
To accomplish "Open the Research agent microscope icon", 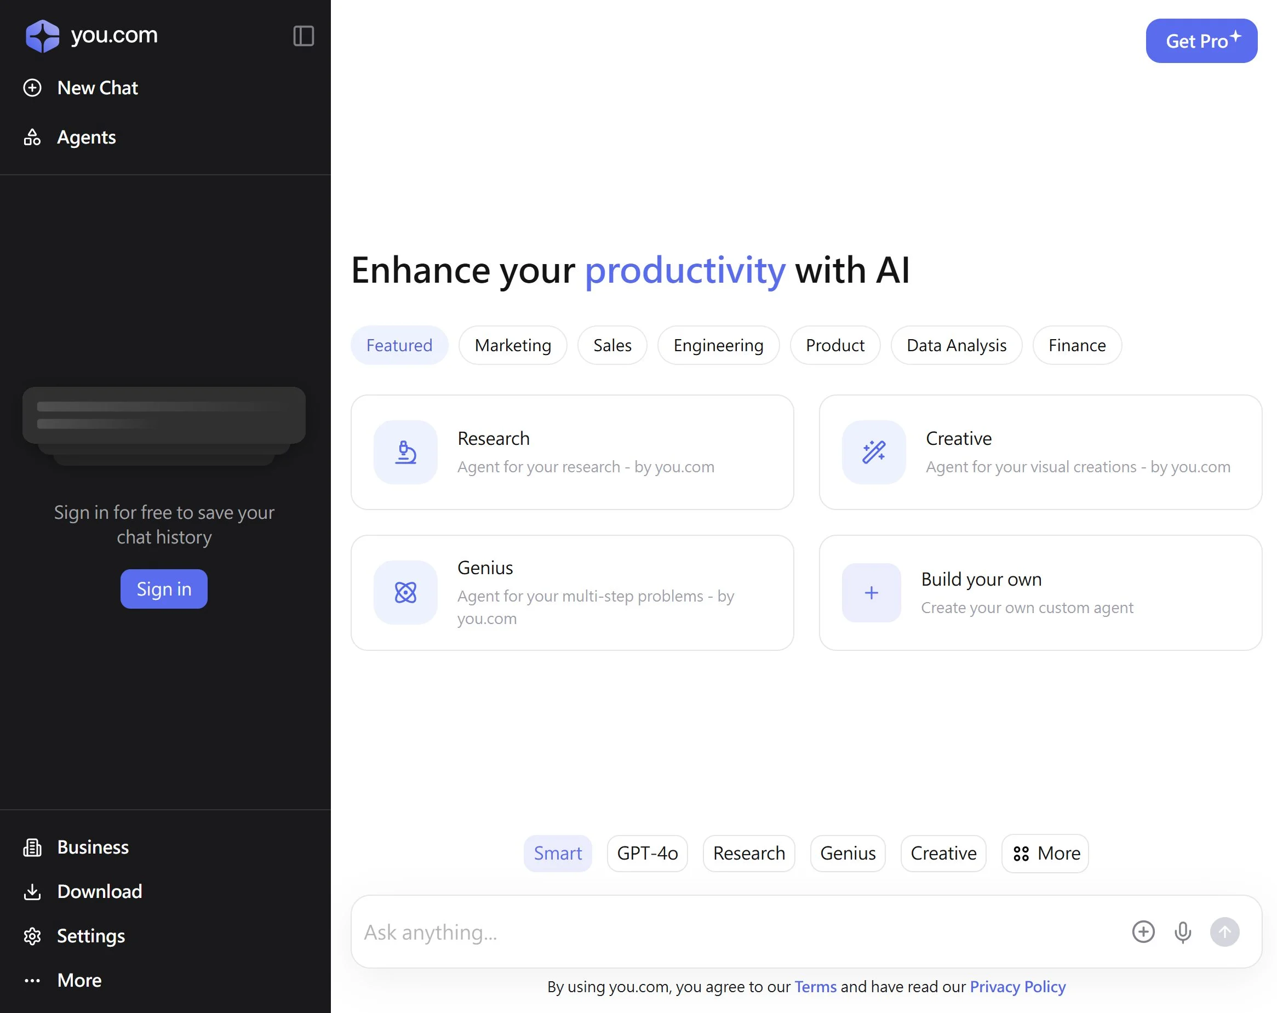I will tap(406, 453).
